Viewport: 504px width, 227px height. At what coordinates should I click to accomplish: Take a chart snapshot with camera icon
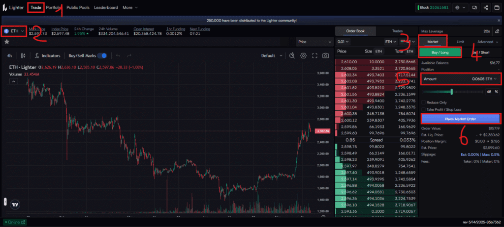pos(326,56)
